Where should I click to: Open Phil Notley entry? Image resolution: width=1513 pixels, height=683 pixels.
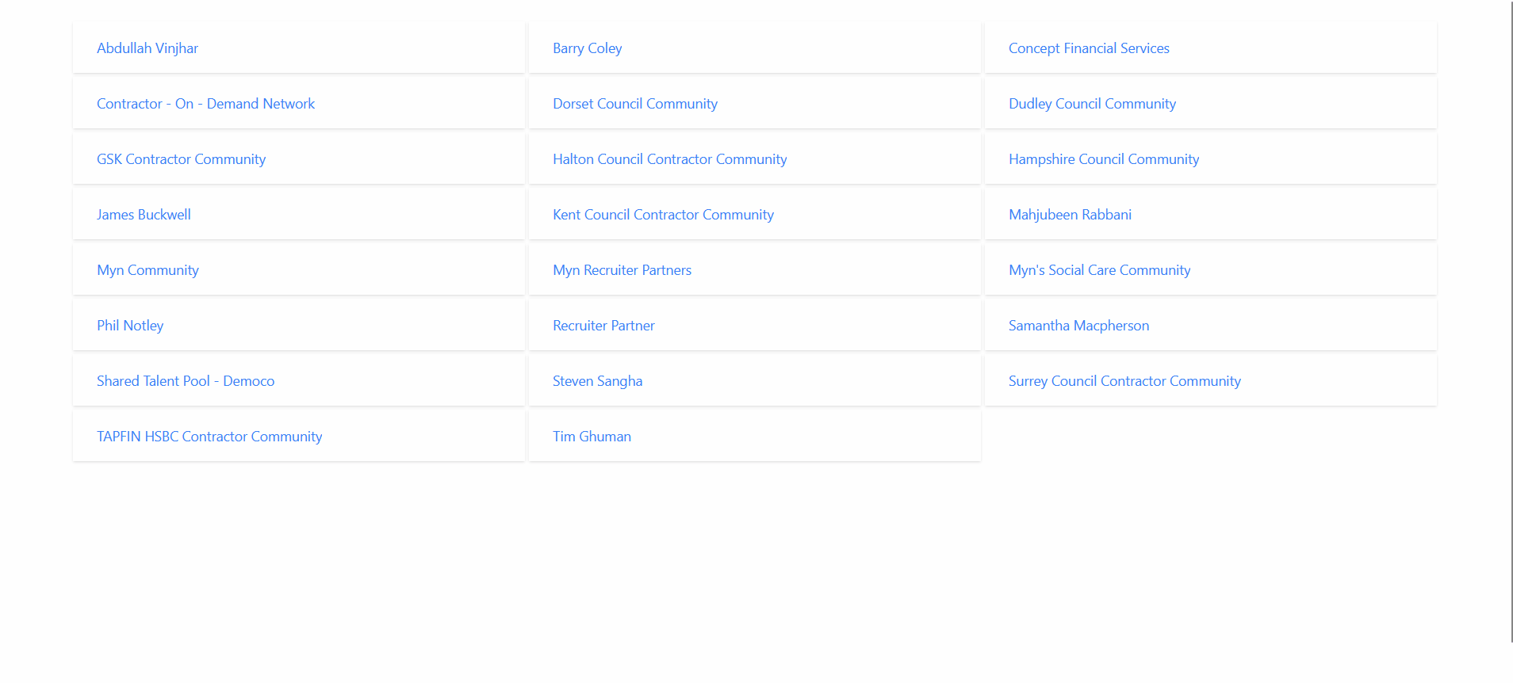(x=130, y=326)
